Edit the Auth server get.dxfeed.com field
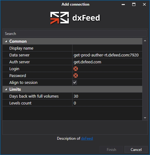The width and height of the screenshot is (150, 155). coord(107,62)
